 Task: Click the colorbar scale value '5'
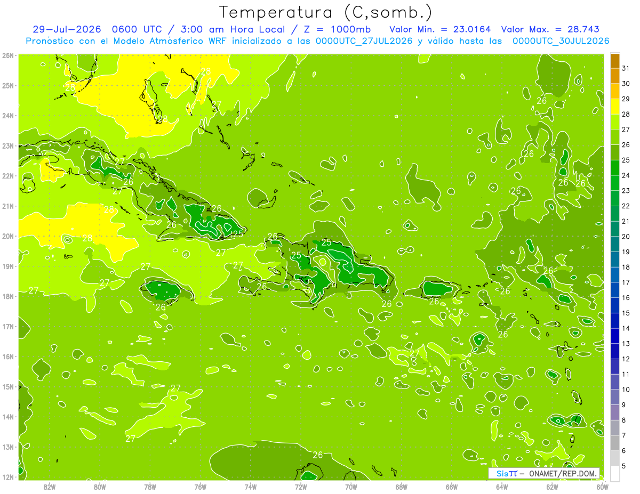pyautogui.click(x=624, y=466)
